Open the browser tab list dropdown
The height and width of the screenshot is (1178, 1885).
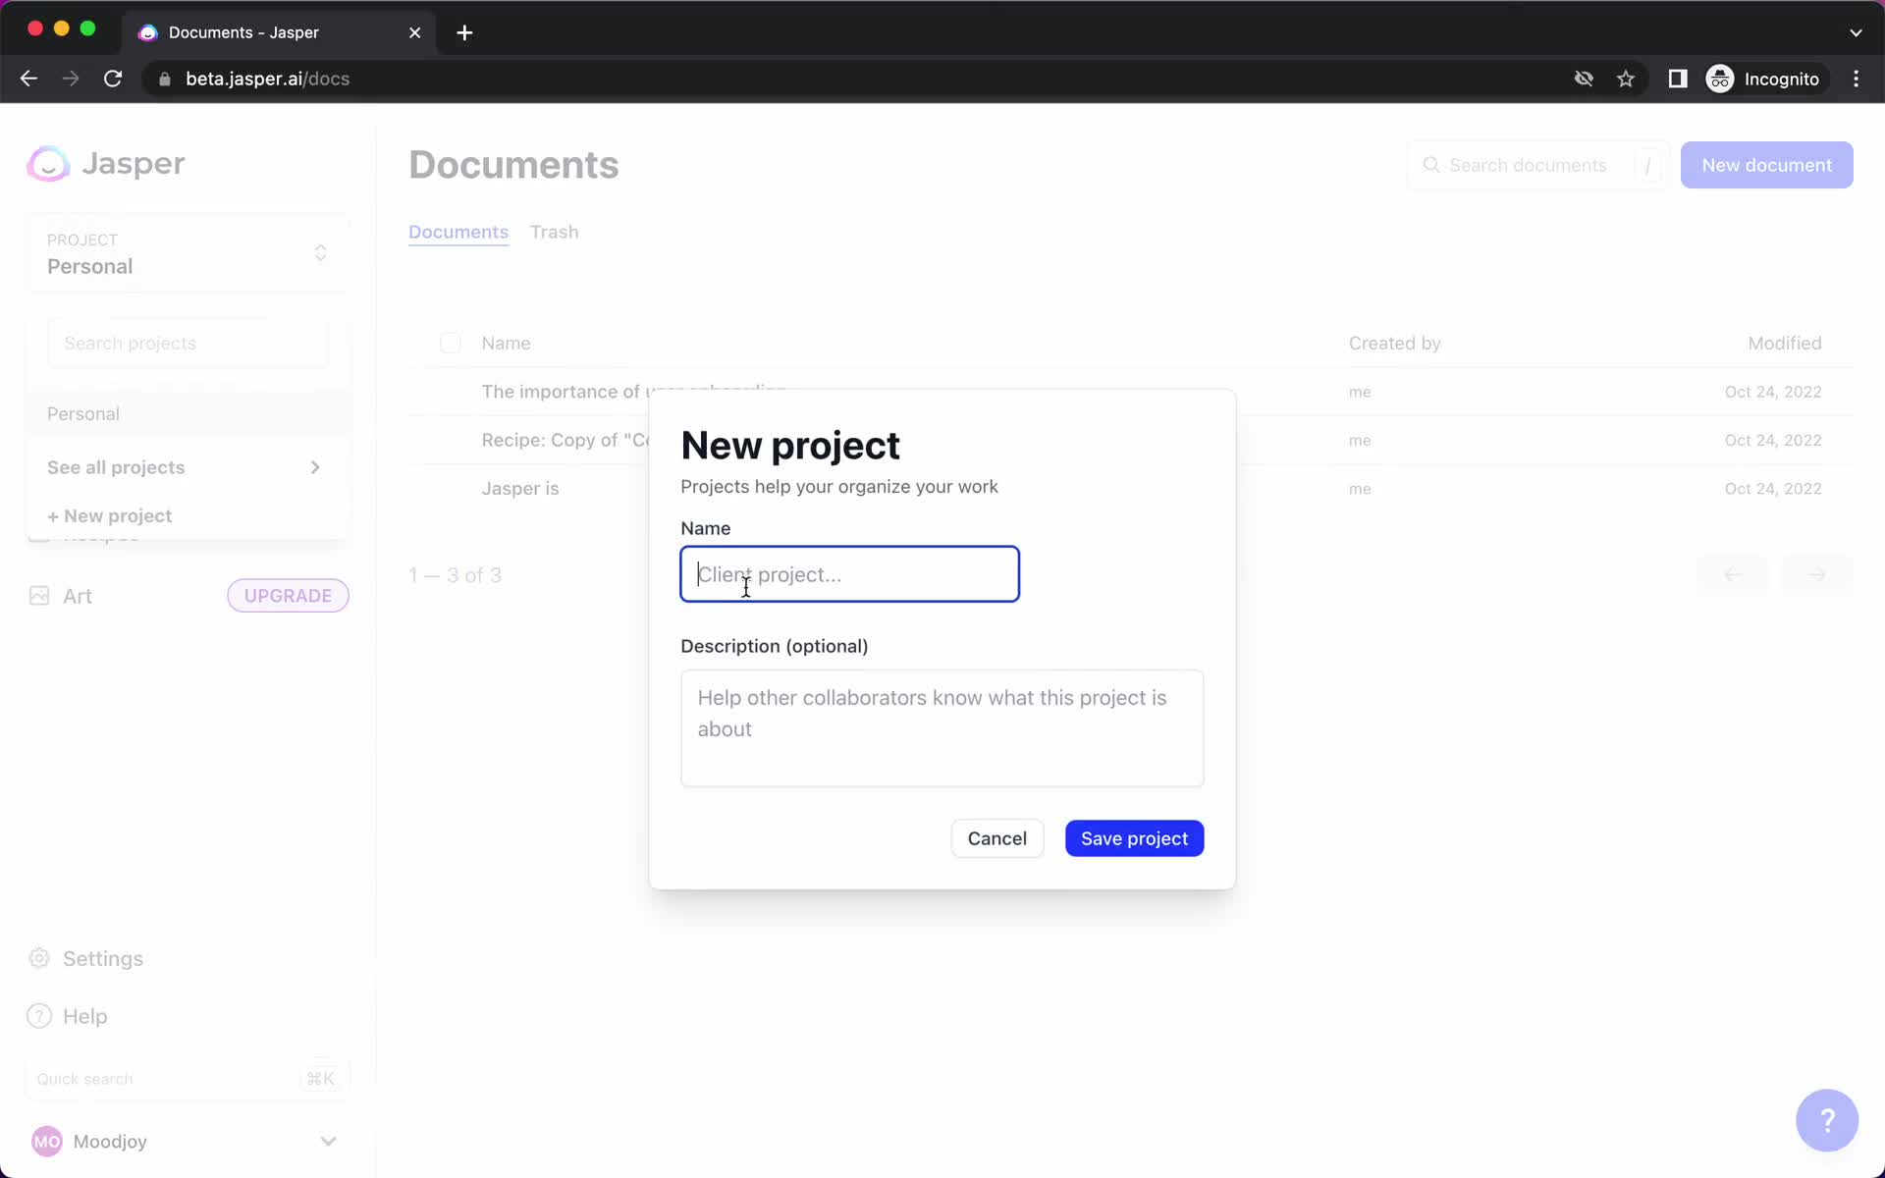coord(1856,32)
